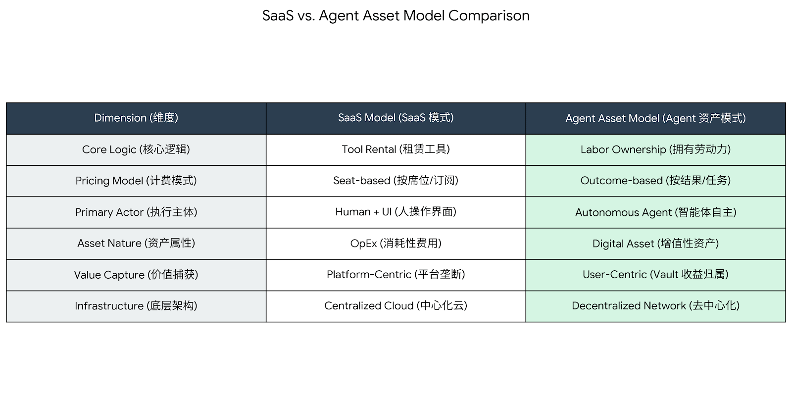Click the Labor Ownership (拥有劳动力) cell
Screen dimensions: 792x396
[655, 149]
